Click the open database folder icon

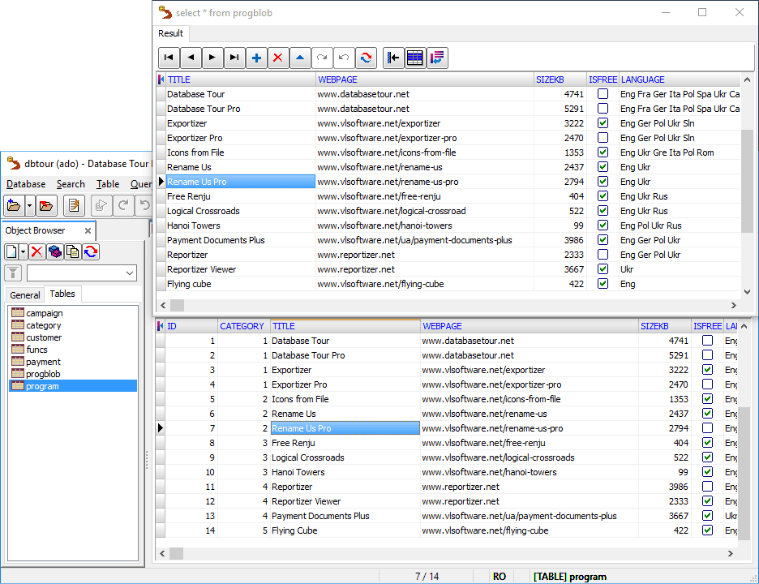point(14,205)
